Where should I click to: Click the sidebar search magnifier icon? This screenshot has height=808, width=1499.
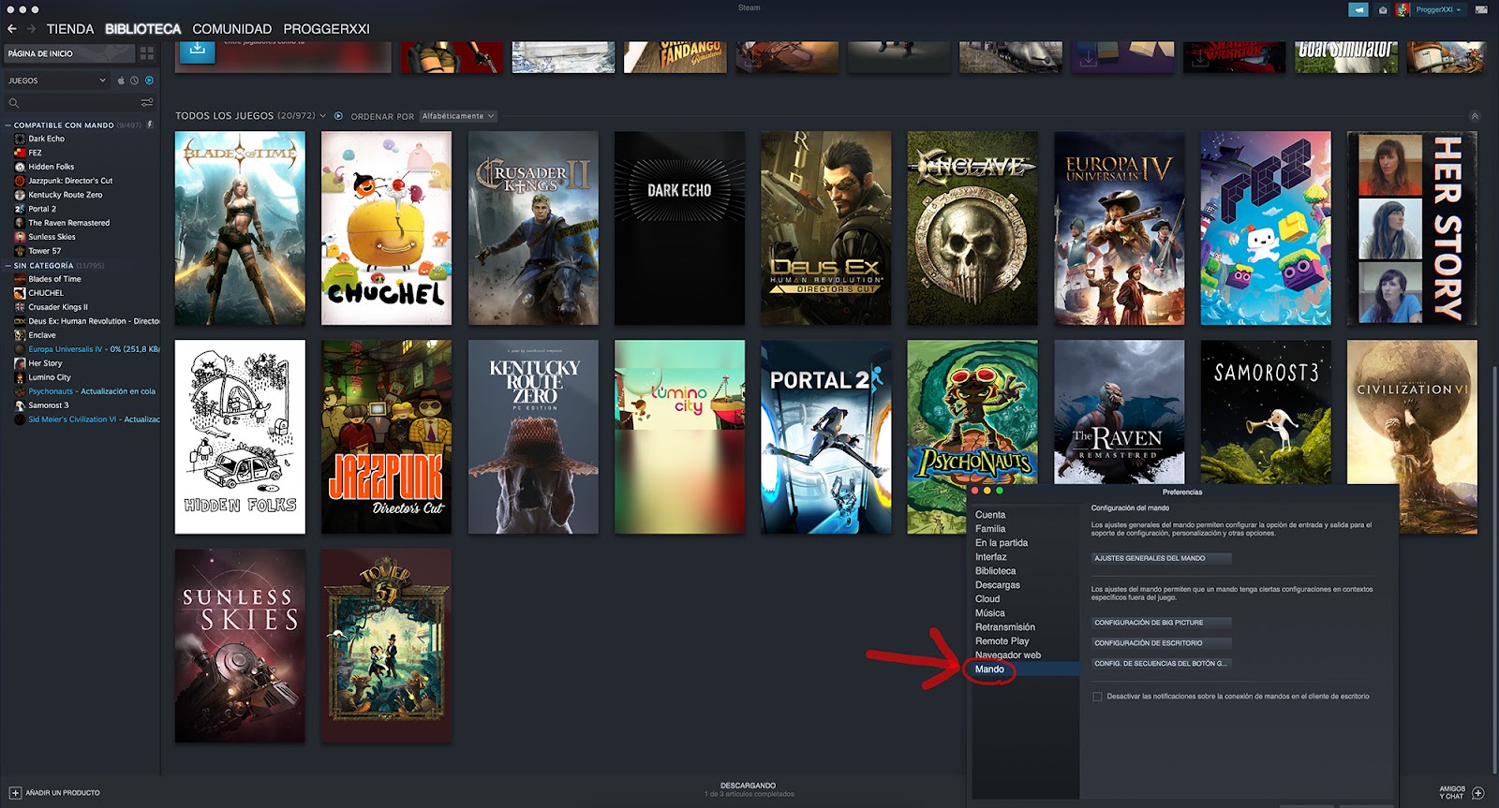point(13,103)
